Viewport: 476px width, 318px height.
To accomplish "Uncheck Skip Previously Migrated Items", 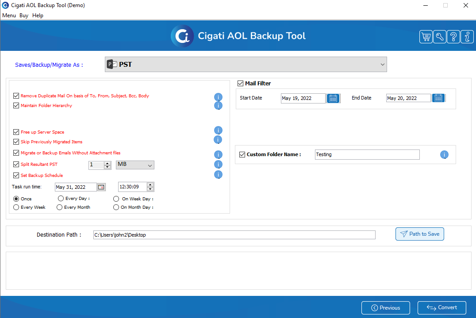I will point(16,142).
